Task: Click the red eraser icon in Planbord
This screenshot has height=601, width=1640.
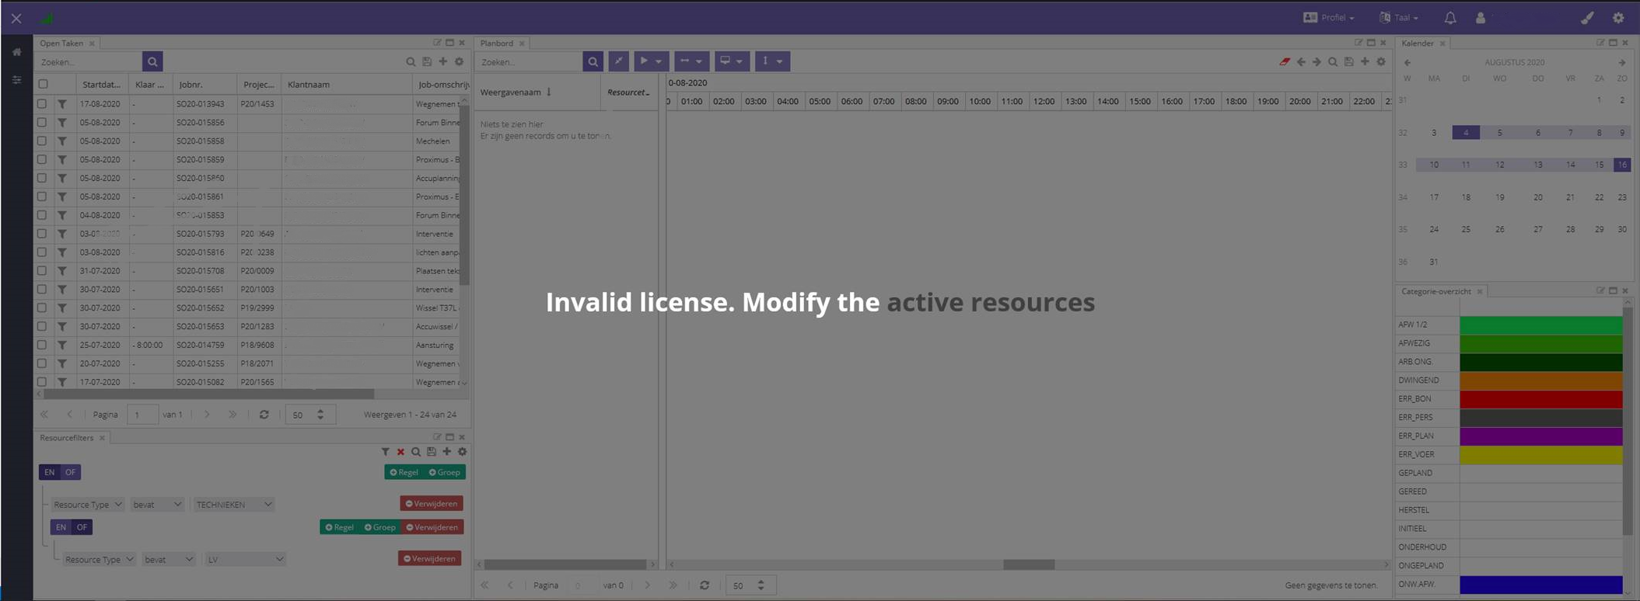Action: click(x=1285, y=61)
